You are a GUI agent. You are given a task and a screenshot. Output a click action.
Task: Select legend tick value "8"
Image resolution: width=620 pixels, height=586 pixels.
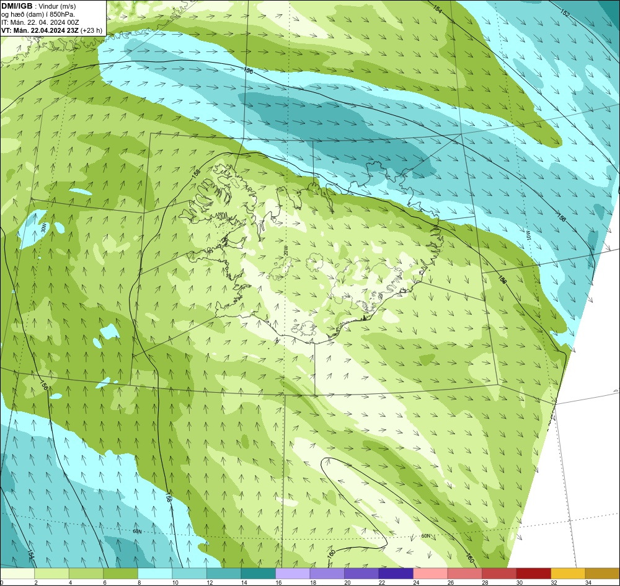(139, 582)
